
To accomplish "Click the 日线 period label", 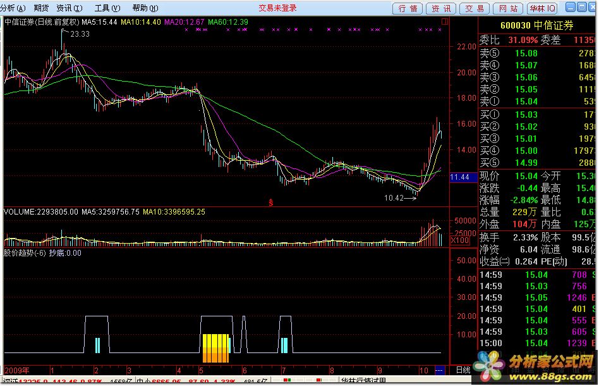I will pos(463,370).
